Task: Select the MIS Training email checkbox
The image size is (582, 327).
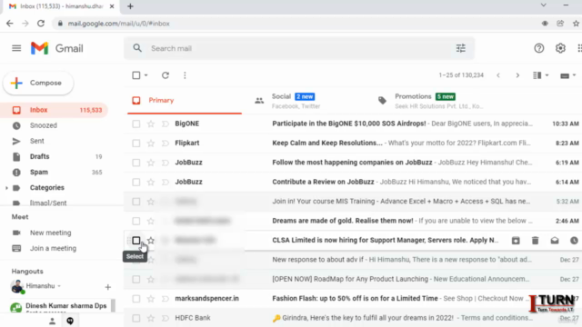Action: [x=136, y=202]
